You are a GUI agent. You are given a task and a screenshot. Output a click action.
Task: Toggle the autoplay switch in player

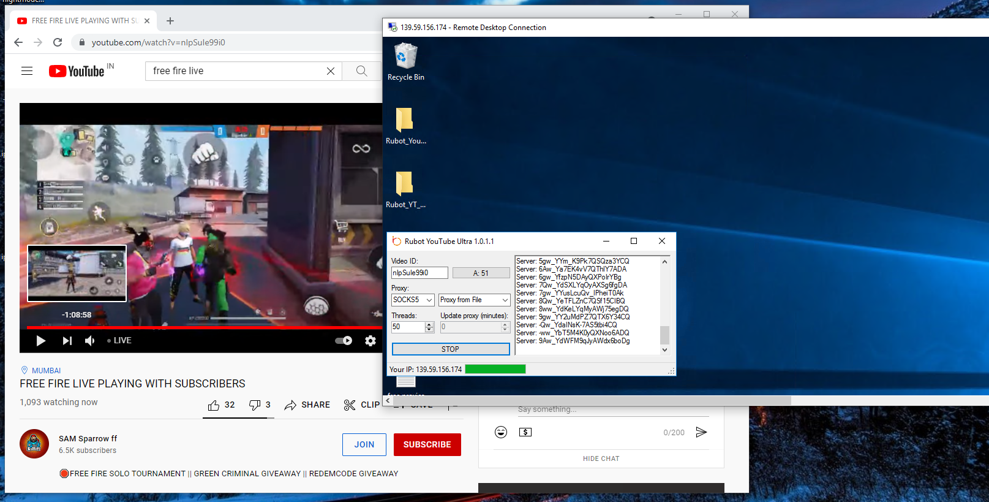(x=344, y=341)
